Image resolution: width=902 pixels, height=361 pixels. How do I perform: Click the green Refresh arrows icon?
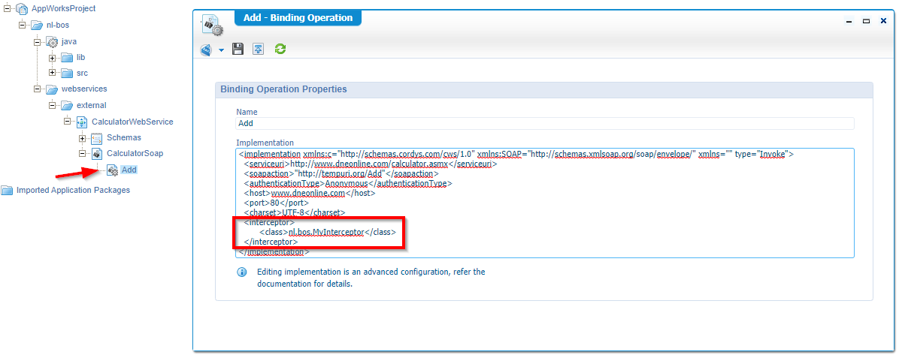tap(280, 50)
